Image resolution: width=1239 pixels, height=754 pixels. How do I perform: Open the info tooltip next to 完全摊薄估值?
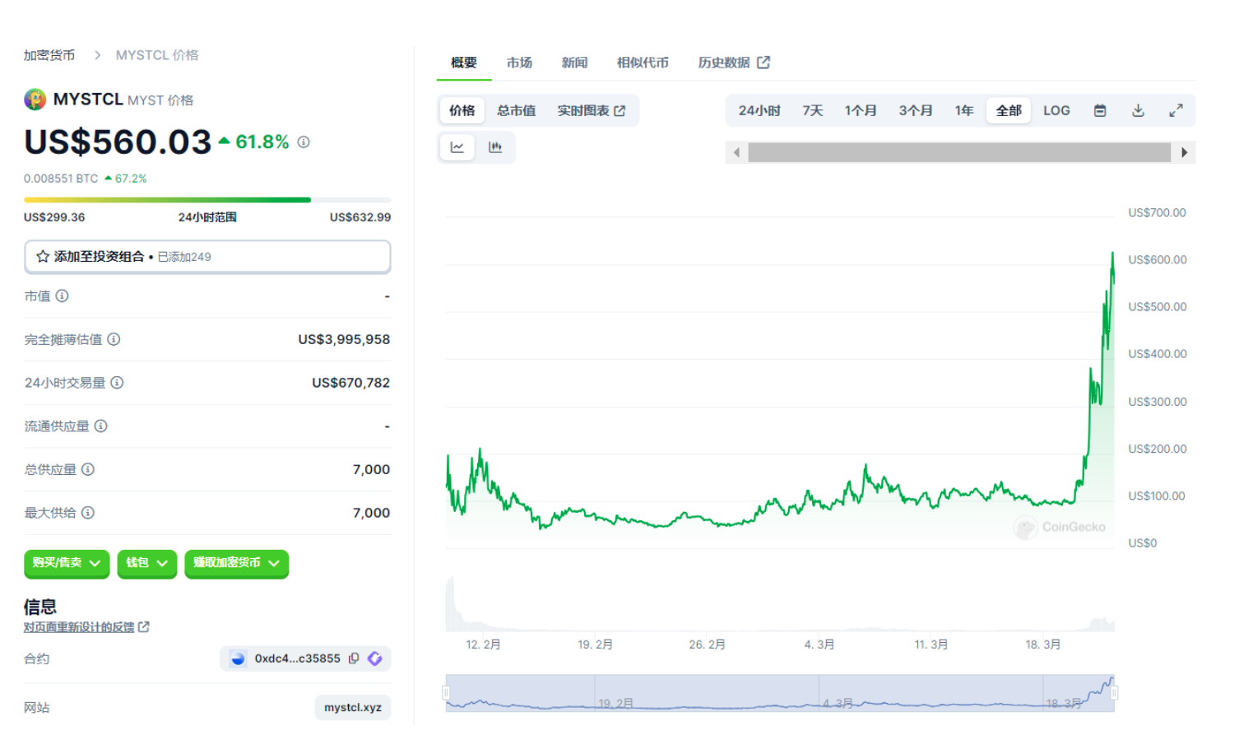114,339
